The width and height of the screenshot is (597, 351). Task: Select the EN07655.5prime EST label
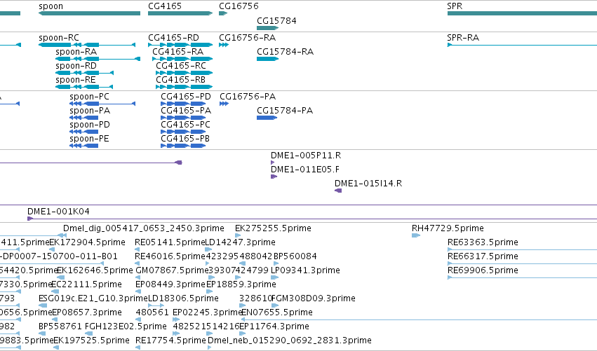click(277, 312)
